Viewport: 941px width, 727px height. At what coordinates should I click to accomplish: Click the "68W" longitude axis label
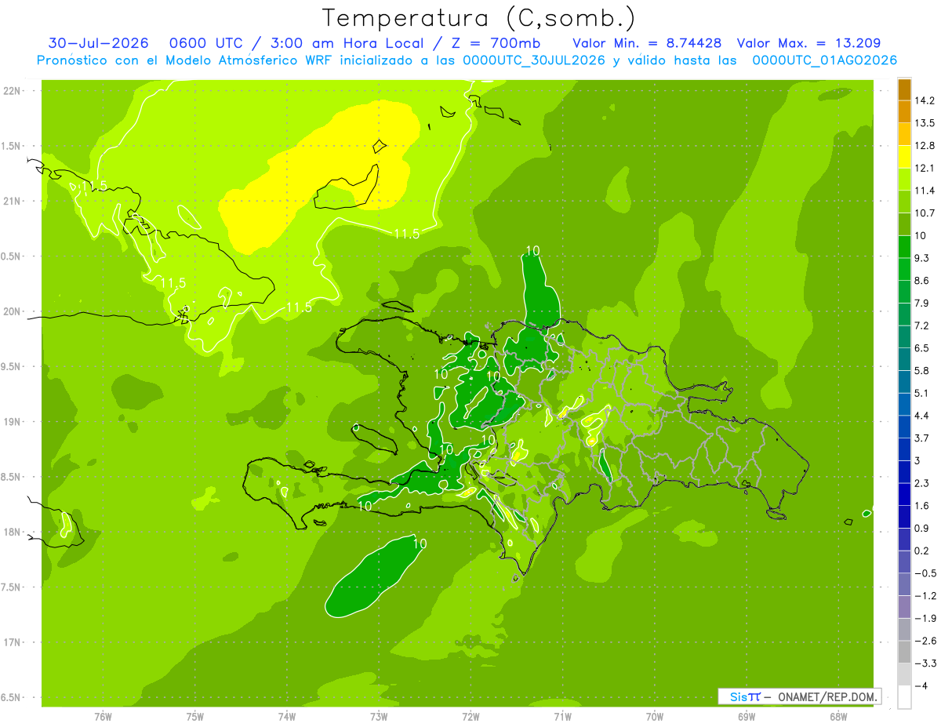pos(838,717)
